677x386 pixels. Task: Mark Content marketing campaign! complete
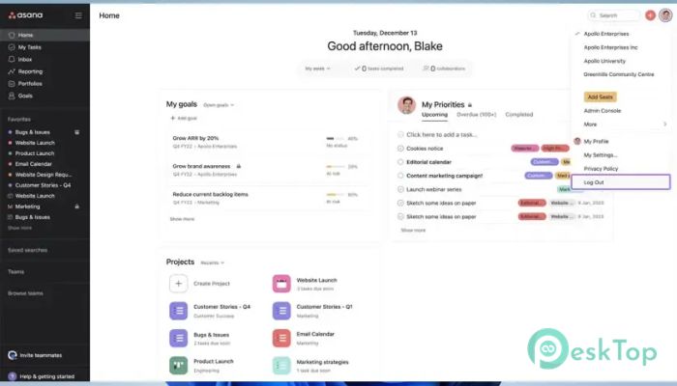click(x=400, y=176)
